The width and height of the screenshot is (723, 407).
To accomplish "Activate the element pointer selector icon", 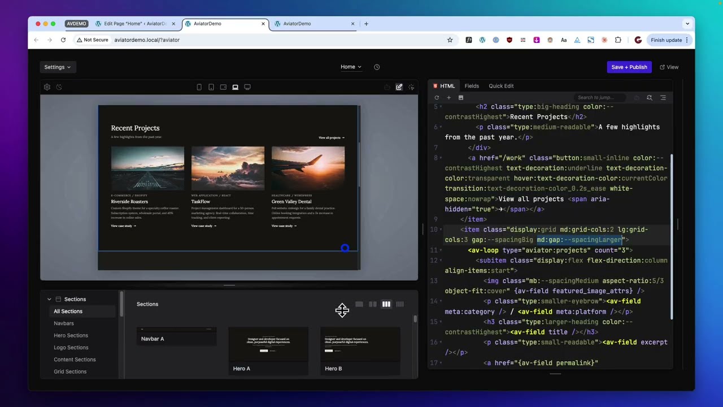I will pos(411,87).
